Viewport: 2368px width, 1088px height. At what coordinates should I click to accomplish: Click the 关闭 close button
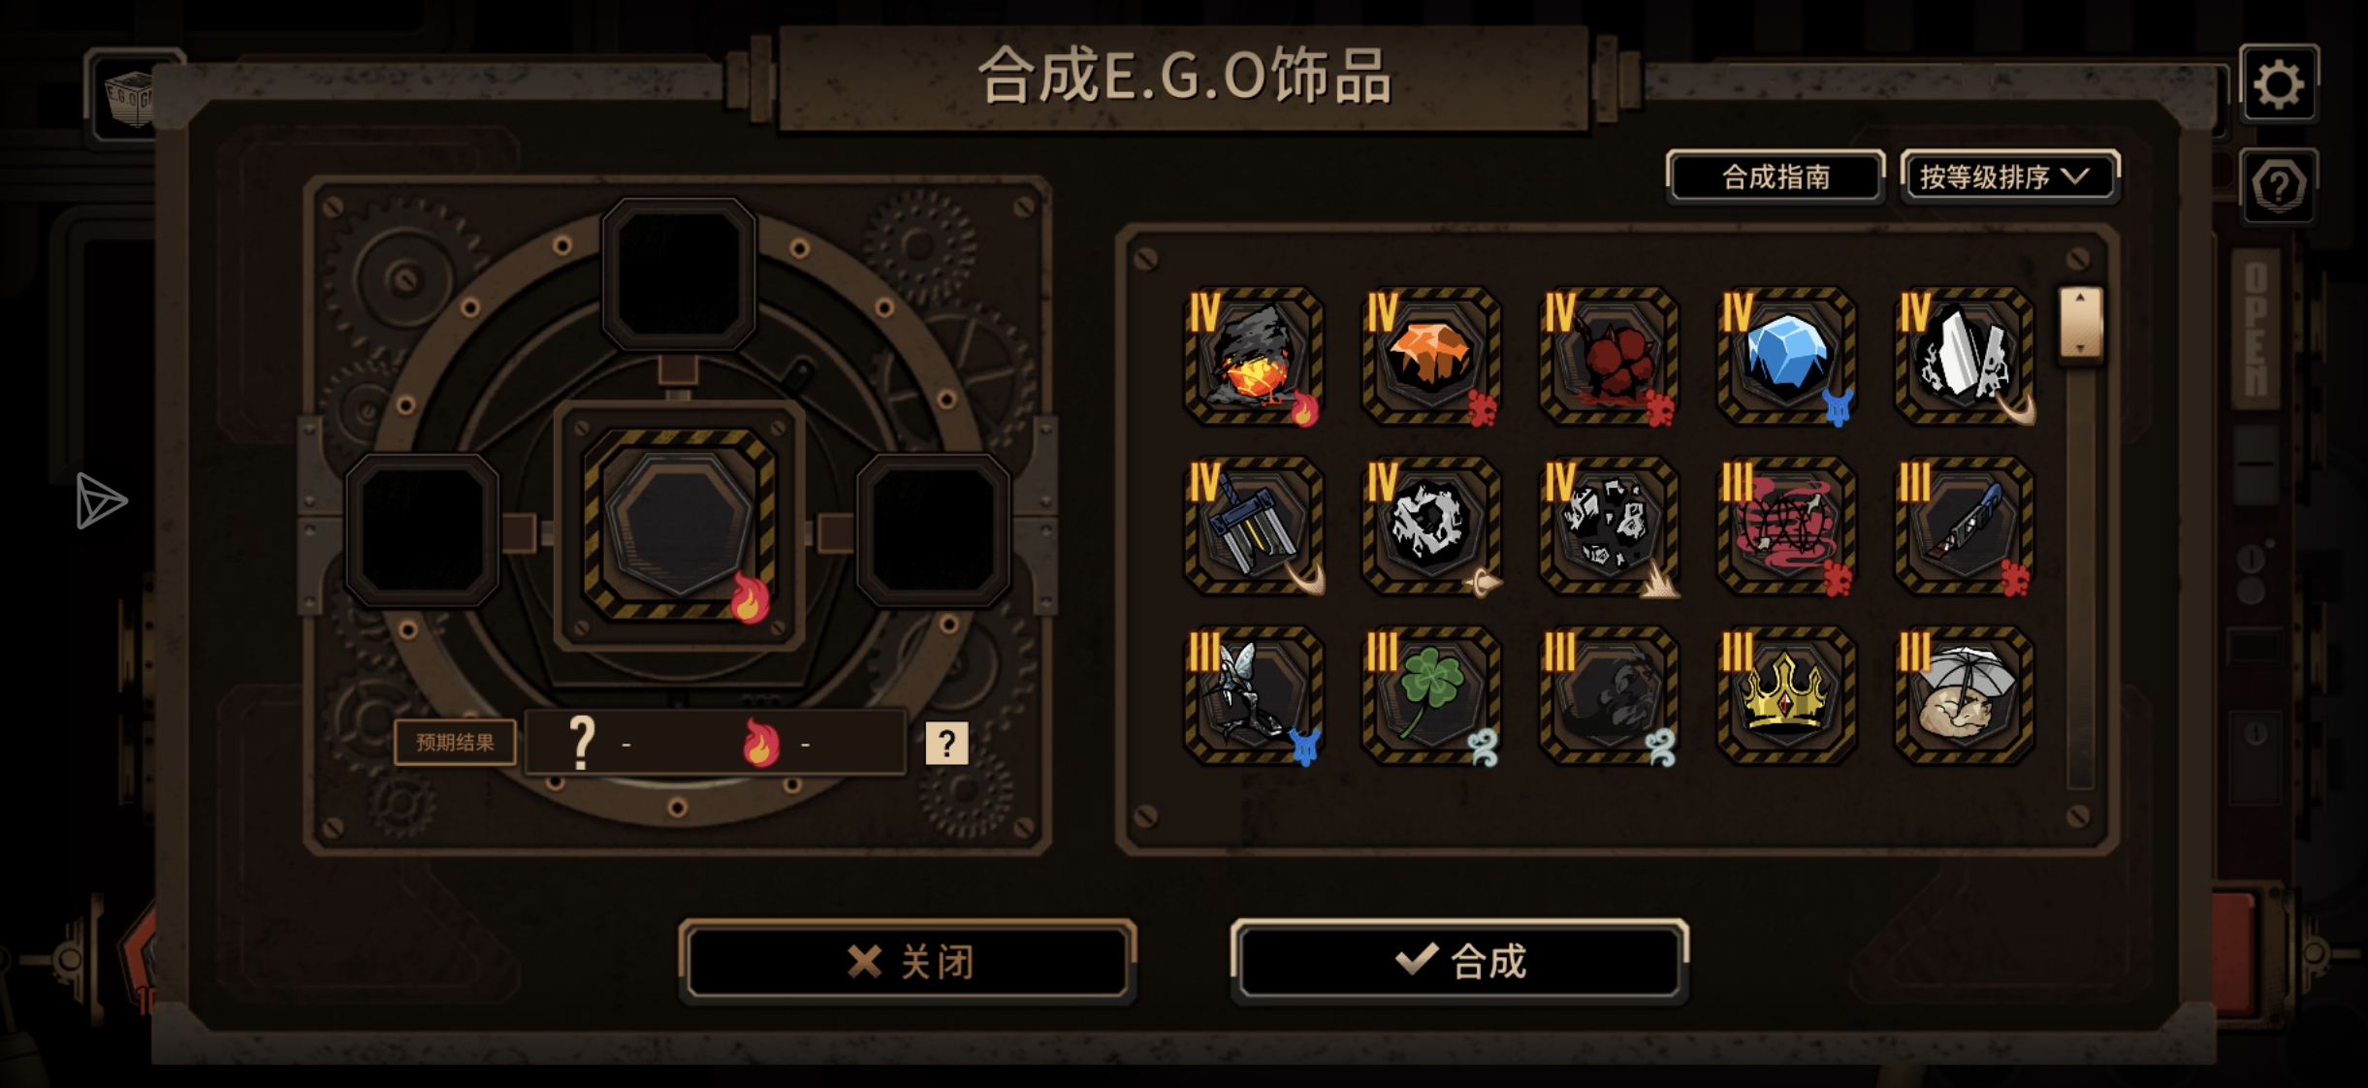[908, 961]
